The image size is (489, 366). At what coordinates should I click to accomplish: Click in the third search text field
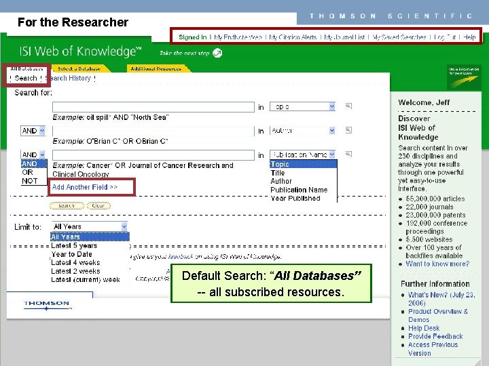pyautogui.click(x=153, y=155)
